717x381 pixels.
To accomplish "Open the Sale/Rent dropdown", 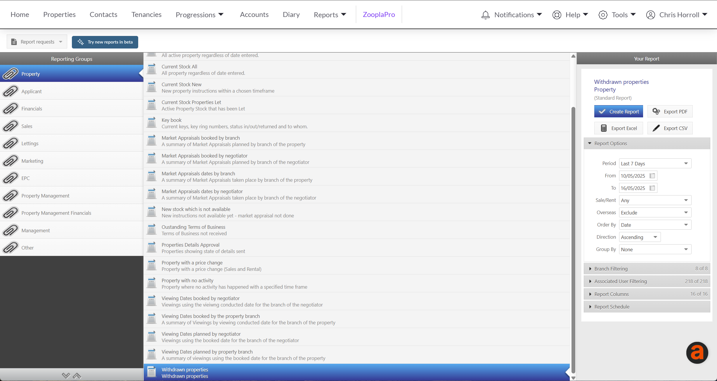I will tap(655, 200).
